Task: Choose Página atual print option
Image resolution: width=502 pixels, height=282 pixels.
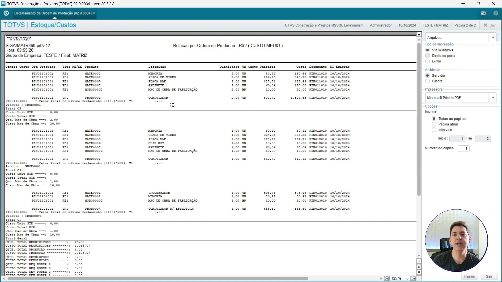Action: (434, 124)
